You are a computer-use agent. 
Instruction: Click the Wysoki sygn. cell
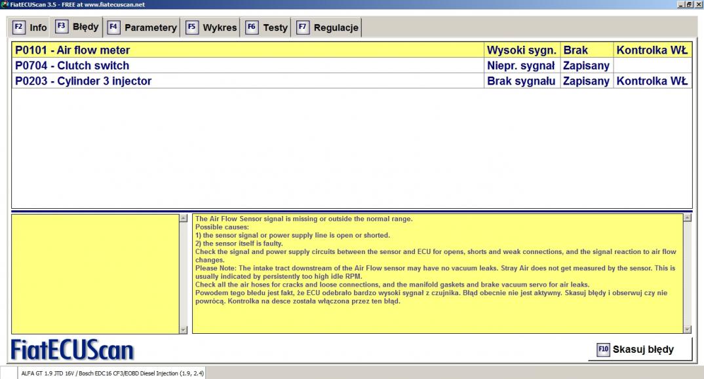click(x=522, y=50)
